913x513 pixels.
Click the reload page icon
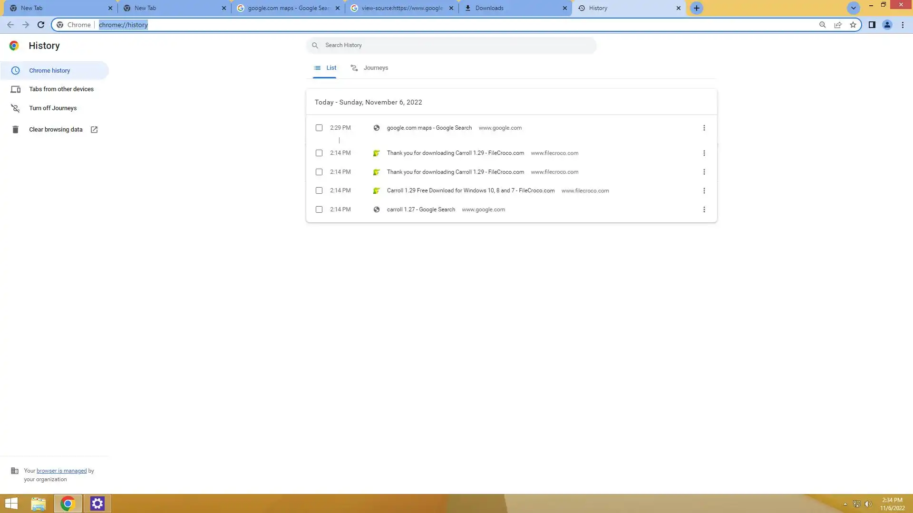coord(41,25)
